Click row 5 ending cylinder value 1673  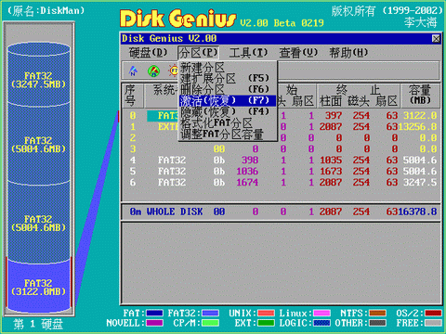click(331, 172)
